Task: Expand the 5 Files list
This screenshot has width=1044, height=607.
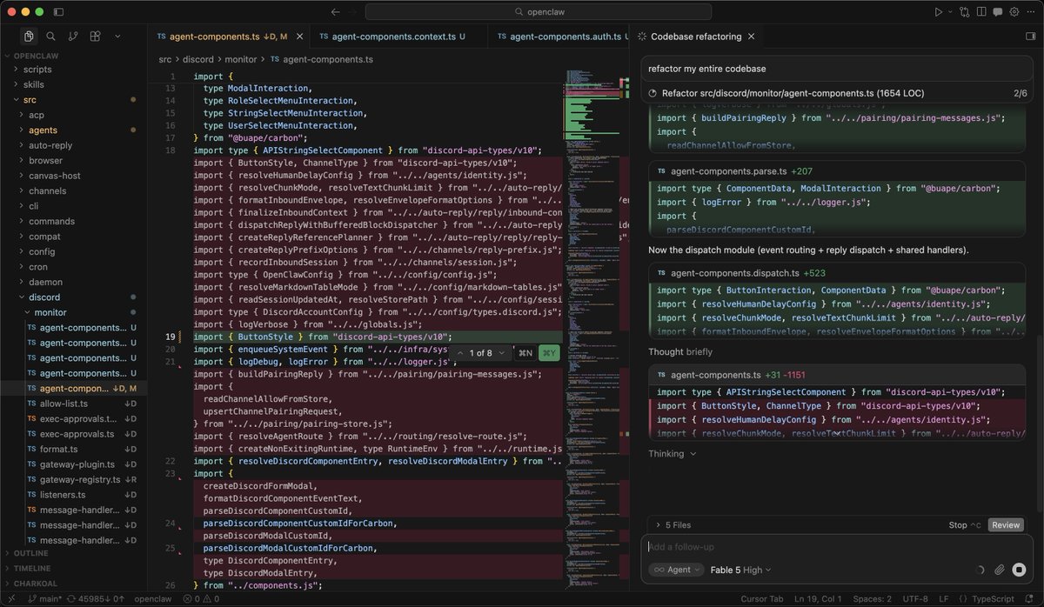Action: [x=672, y=525]
